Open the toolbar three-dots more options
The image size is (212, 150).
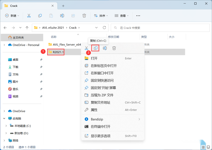click(138, 16)
